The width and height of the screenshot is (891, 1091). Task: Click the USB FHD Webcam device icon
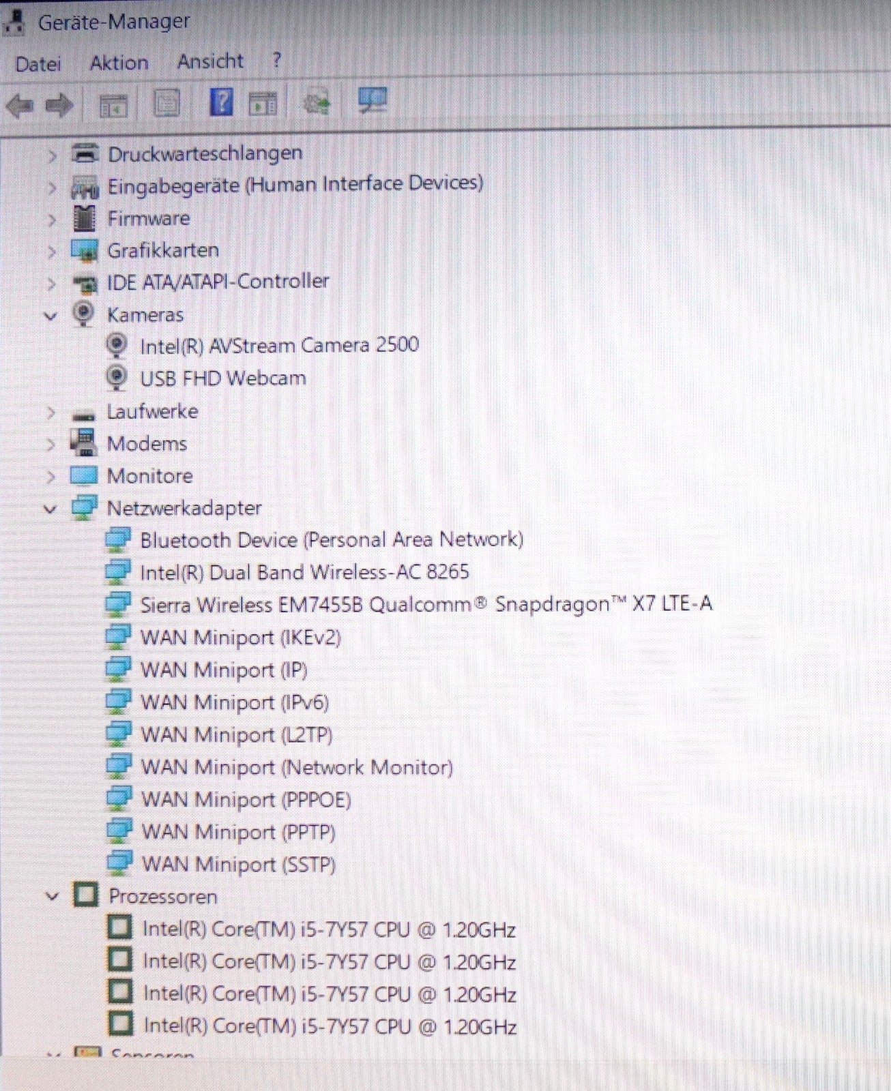point(117,378)
